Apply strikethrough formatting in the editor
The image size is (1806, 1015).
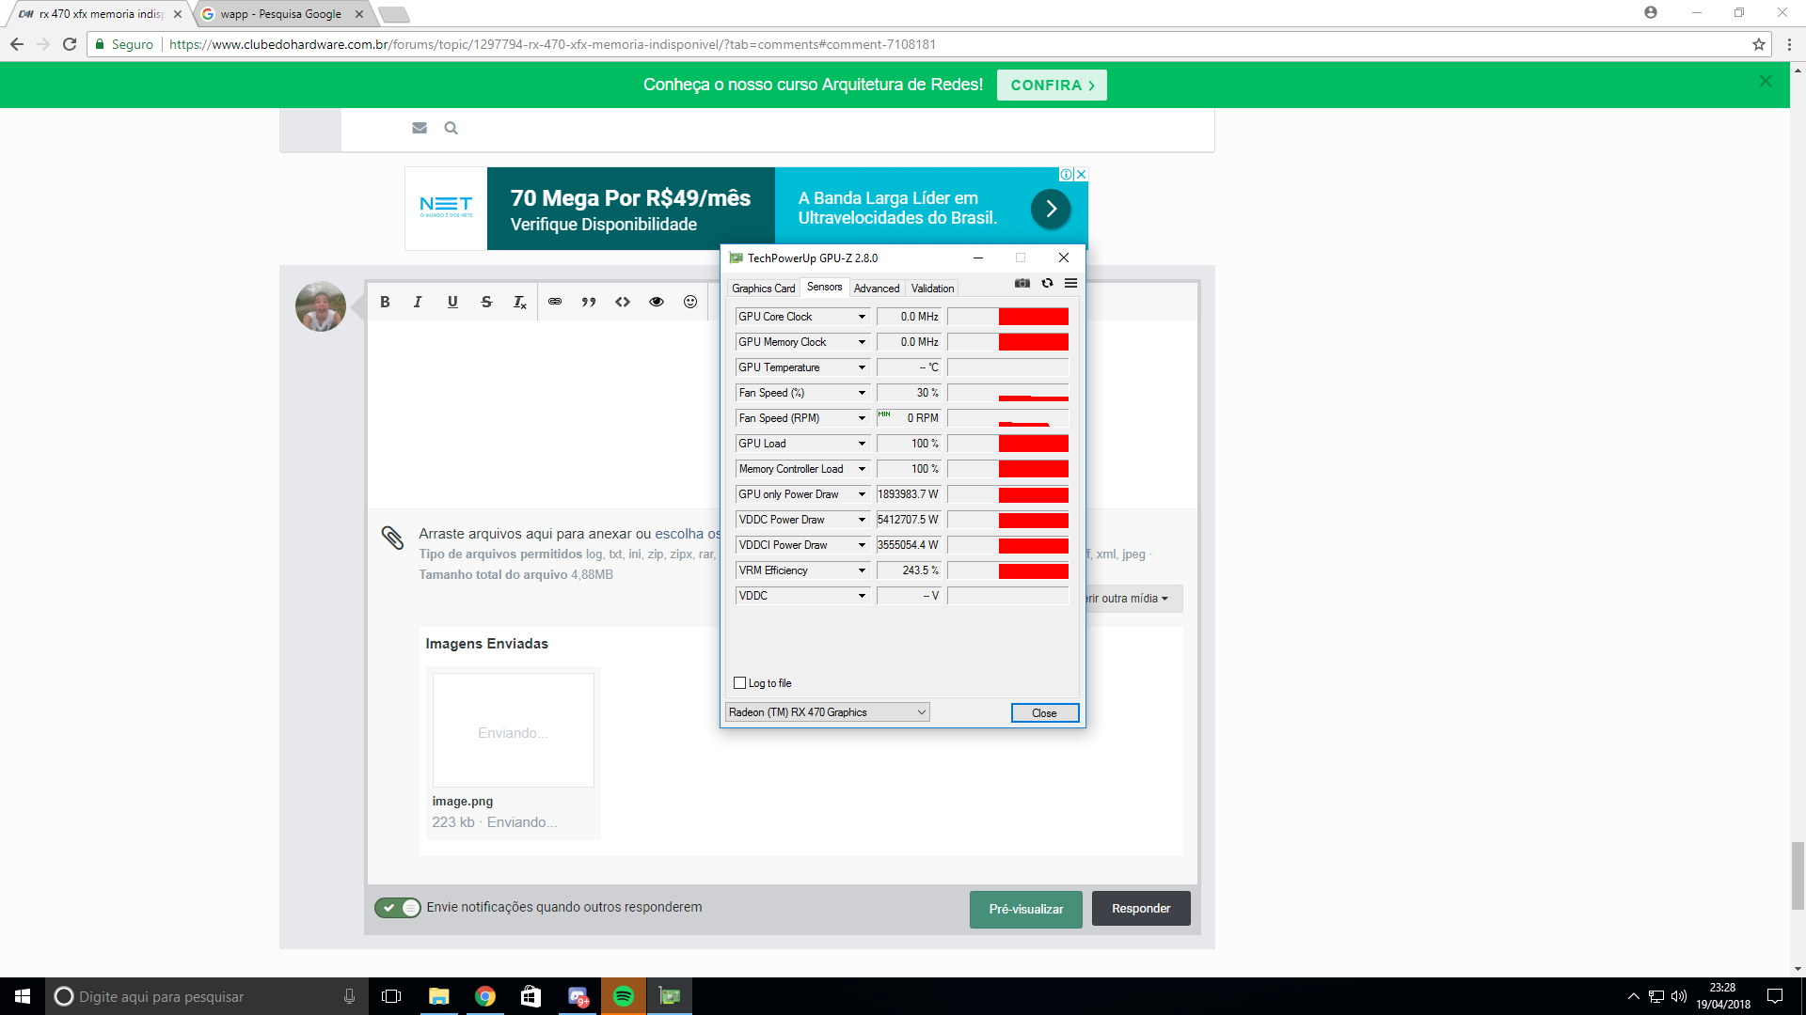click(x=486, y=302)
